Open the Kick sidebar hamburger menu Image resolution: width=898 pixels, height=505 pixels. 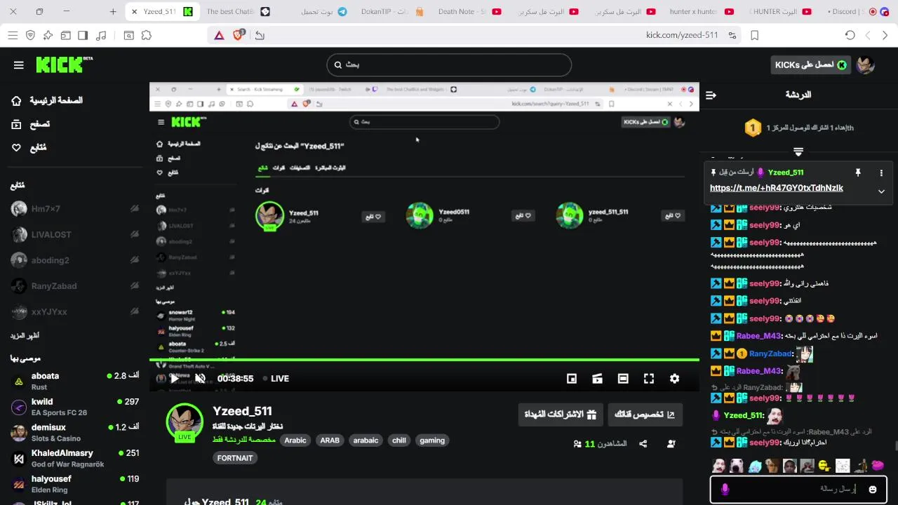click(x=19, y=65)
